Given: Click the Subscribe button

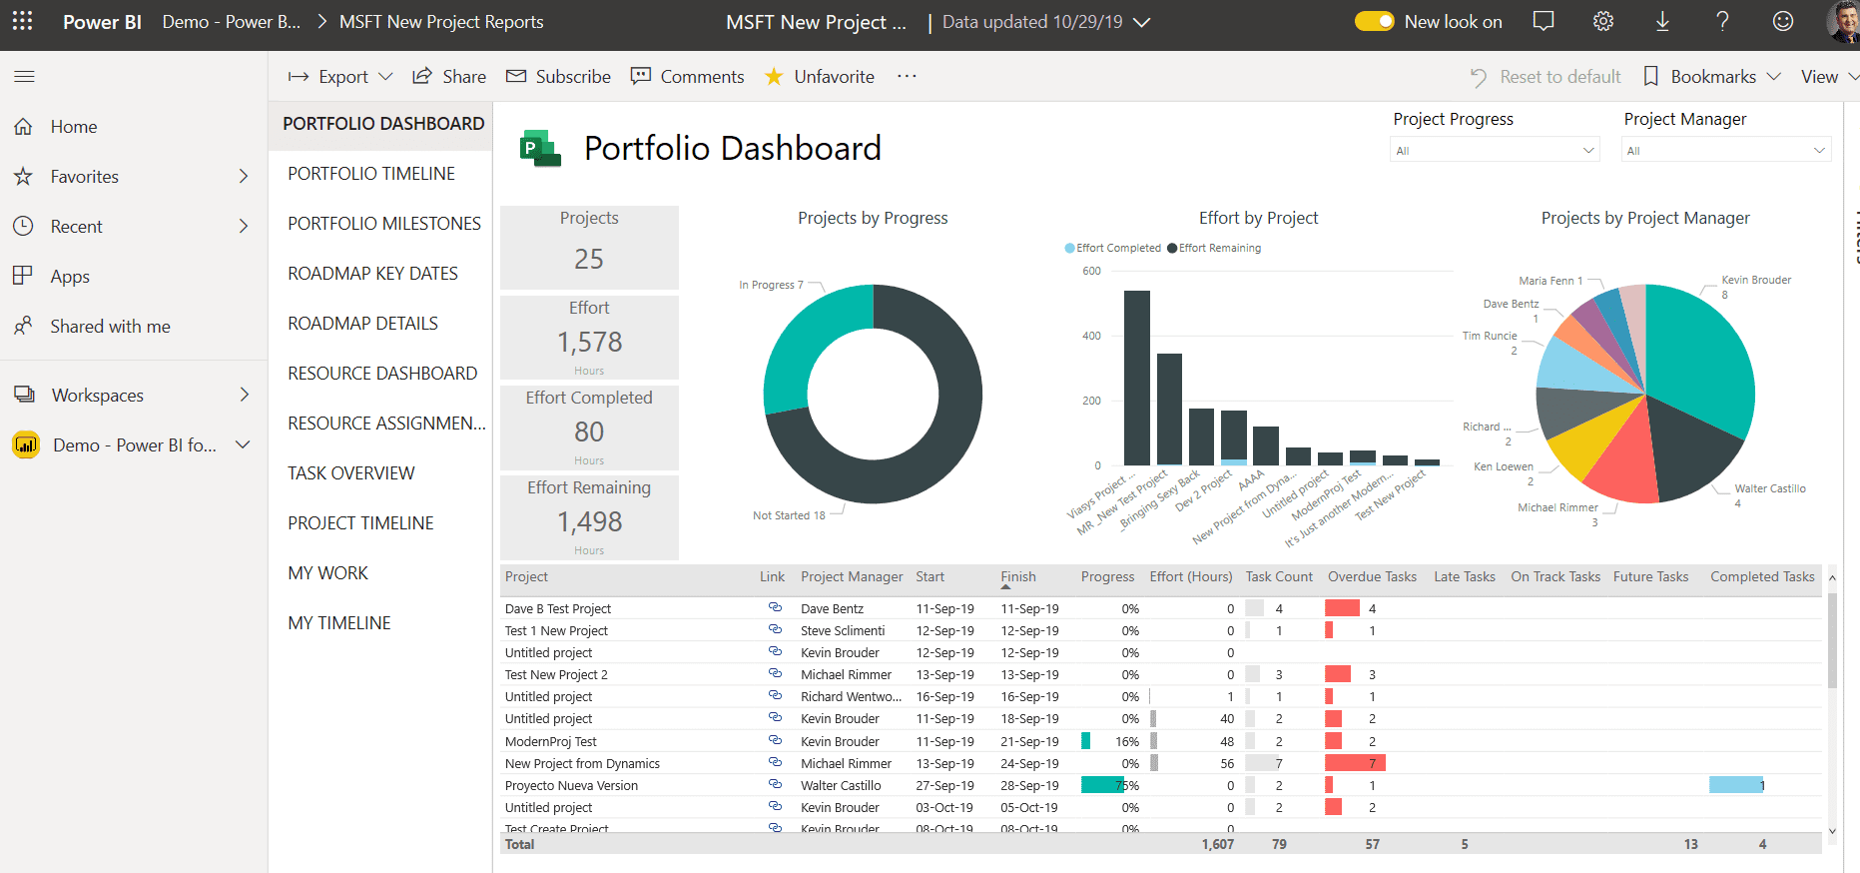Looking at the screenshot, I should 558,77.
